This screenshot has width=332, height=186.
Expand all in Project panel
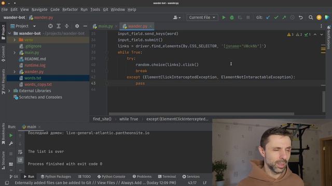(59, 26)
